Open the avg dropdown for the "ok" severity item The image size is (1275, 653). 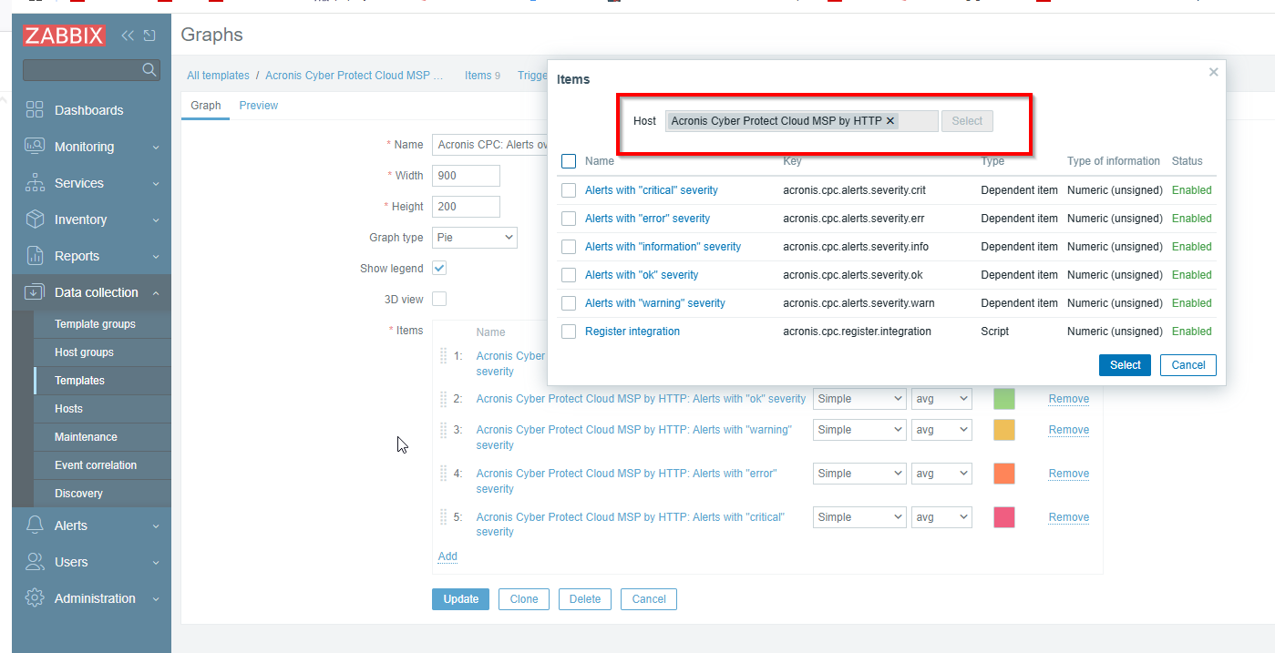[x=941, y=399]
